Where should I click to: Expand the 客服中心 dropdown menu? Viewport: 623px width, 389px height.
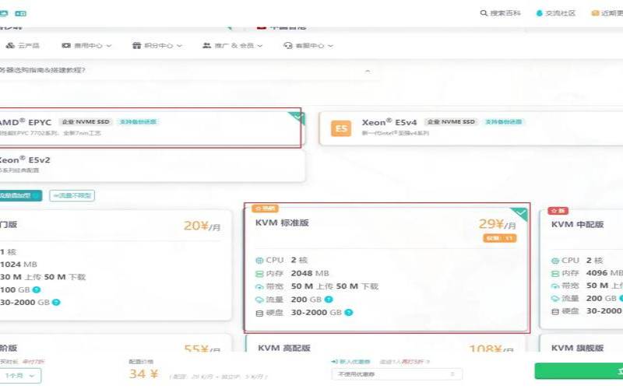click(308, 46)
